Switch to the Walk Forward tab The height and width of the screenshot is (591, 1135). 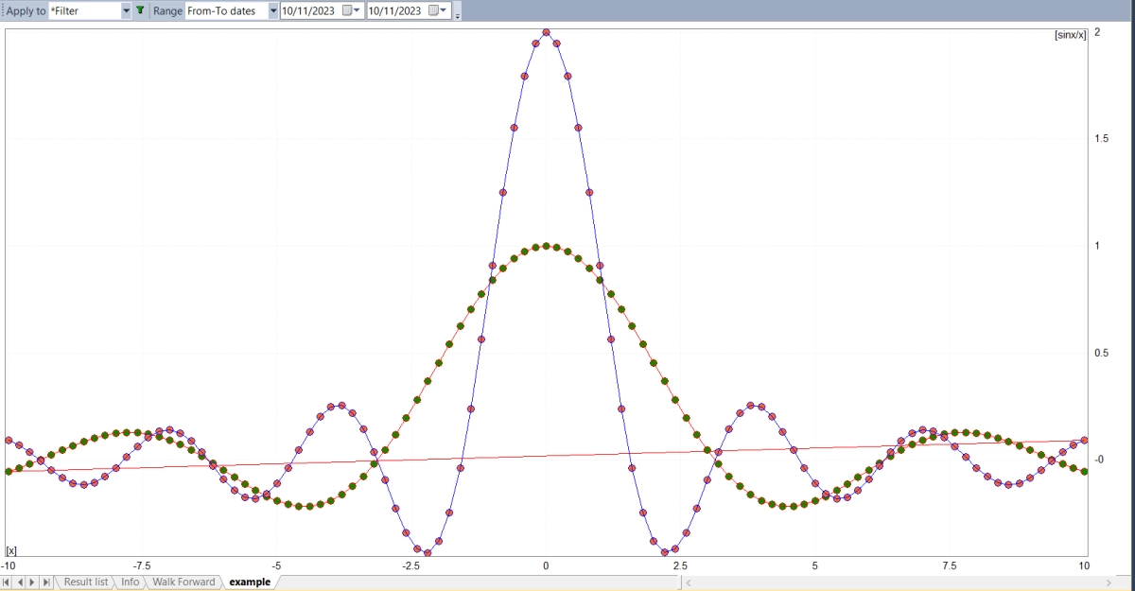[183, 582]
